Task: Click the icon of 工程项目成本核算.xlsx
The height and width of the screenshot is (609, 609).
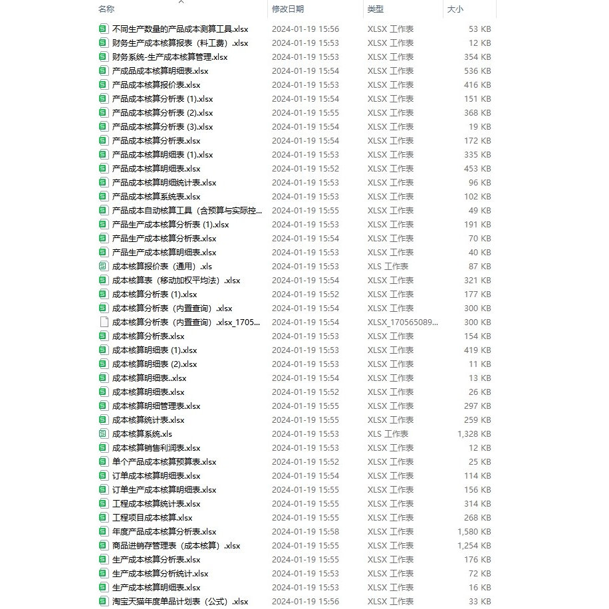Action: coord(103,517)
